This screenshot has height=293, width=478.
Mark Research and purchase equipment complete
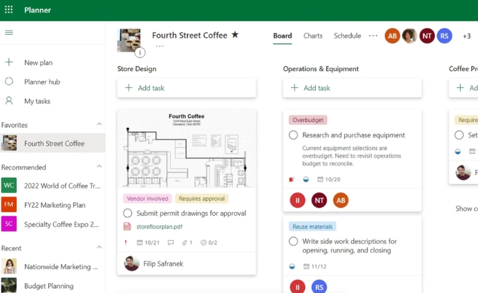(293, 135)
